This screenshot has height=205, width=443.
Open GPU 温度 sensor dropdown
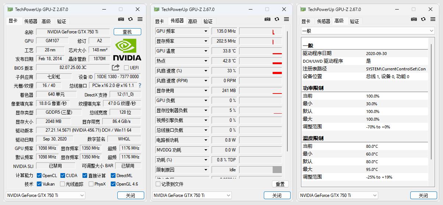(206, 51)
